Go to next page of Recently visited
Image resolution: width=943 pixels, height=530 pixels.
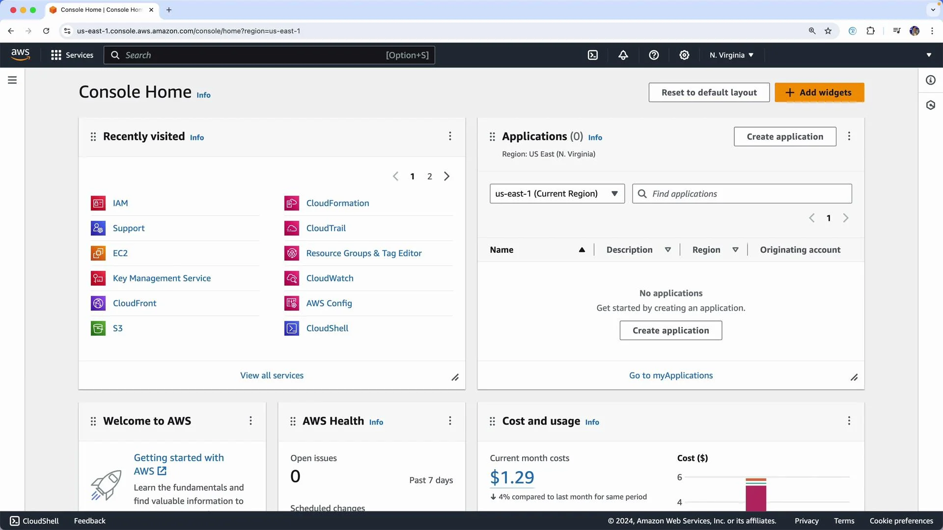pyautogui.click(x=446, y=176)
